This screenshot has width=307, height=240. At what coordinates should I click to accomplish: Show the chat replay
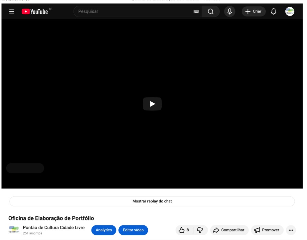tap(152, 201)
